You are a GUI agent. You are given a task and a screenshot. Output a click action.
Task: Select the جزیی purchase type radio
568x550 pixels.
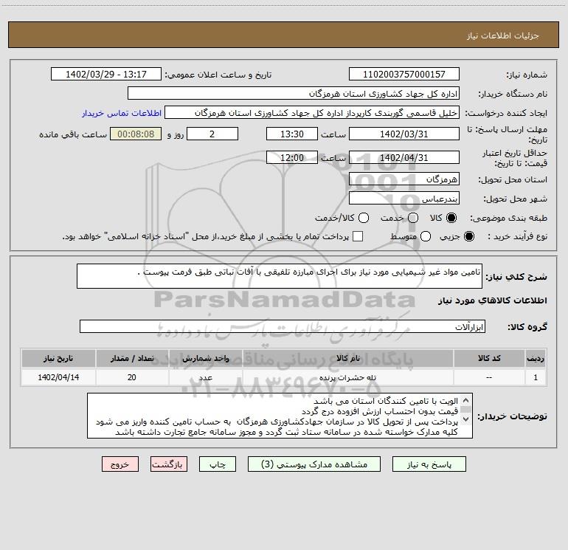point(469,236)
